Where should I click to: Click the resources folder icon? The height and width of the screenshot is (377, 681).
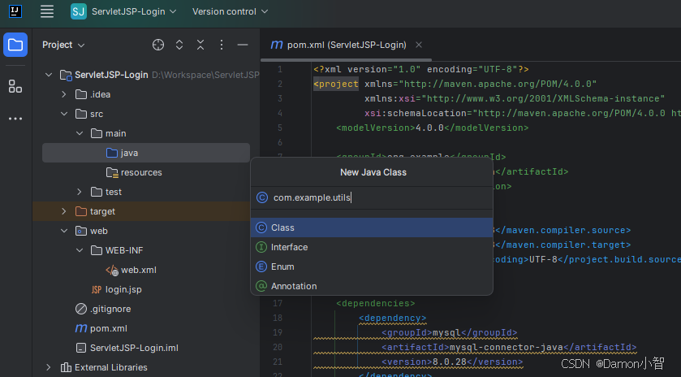[x=112, y=172]
